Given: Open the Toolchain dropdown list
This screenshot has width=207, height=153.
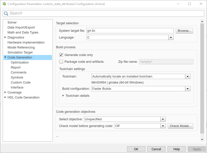Looking at the screenshot, I should [x=187, y=76].
